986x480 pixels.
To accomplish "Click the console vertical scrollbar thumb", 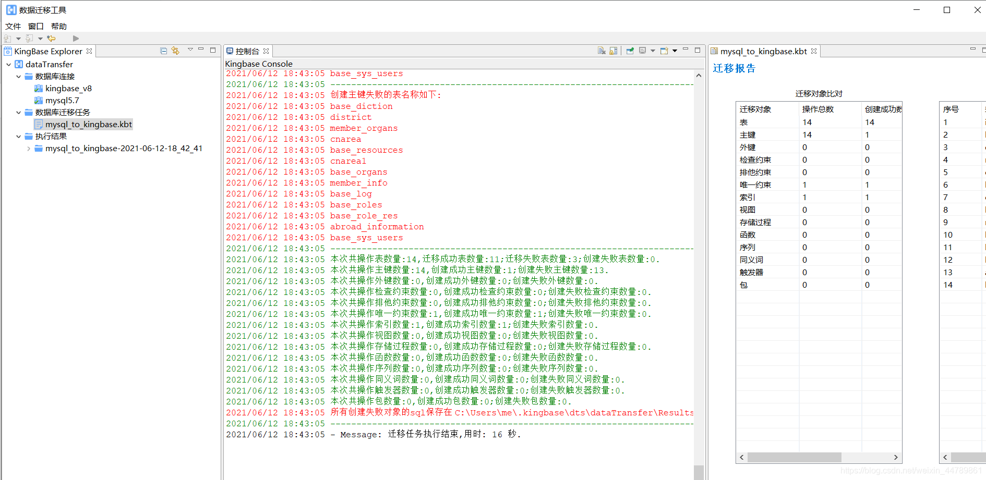I will click(699, 472).
